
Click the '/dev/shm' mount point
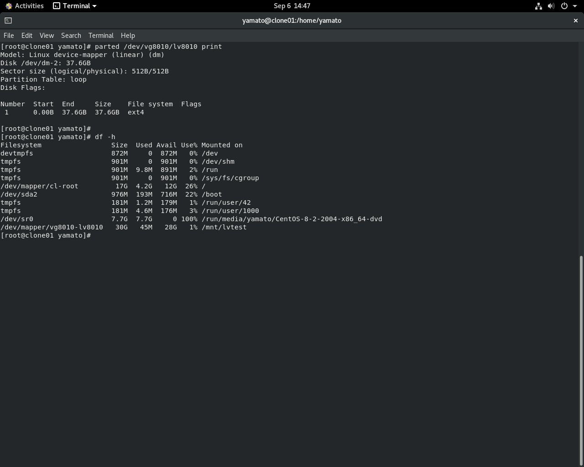pyautogui.click(x=218, y=161)
